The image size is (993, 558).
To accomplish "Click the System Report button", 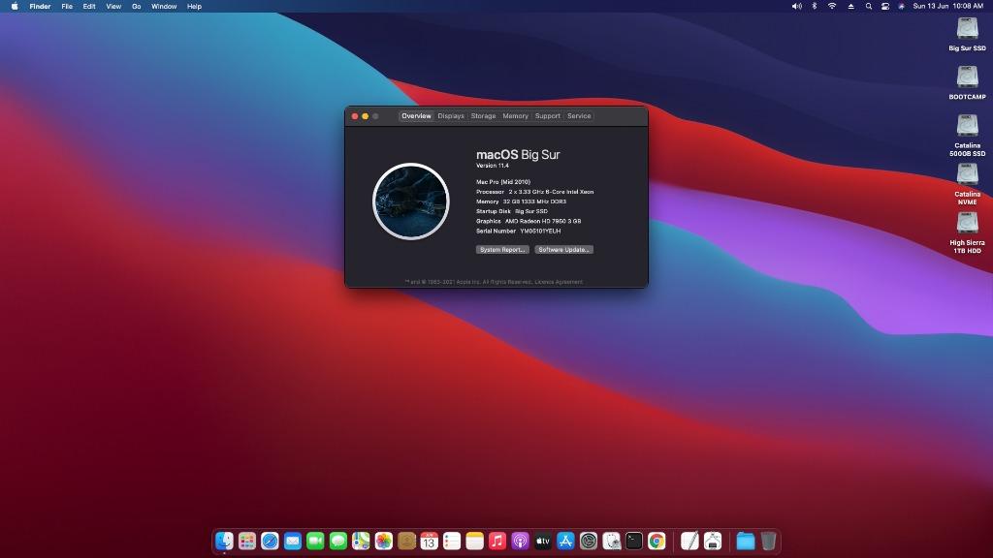I will point(502,250).
